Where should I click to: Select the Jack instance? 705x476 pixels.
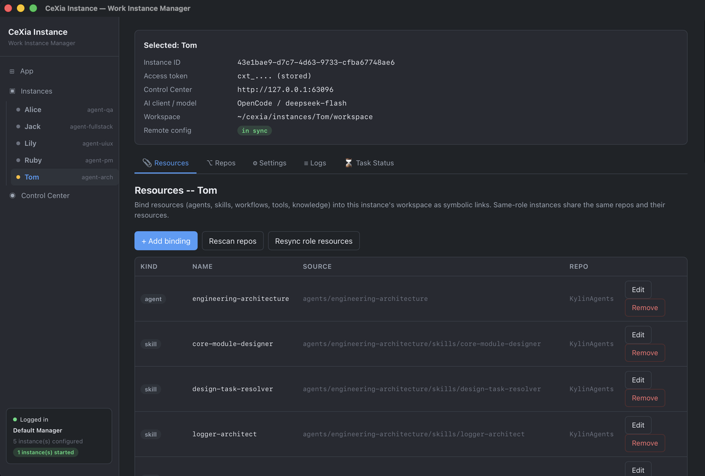[64, 127]
